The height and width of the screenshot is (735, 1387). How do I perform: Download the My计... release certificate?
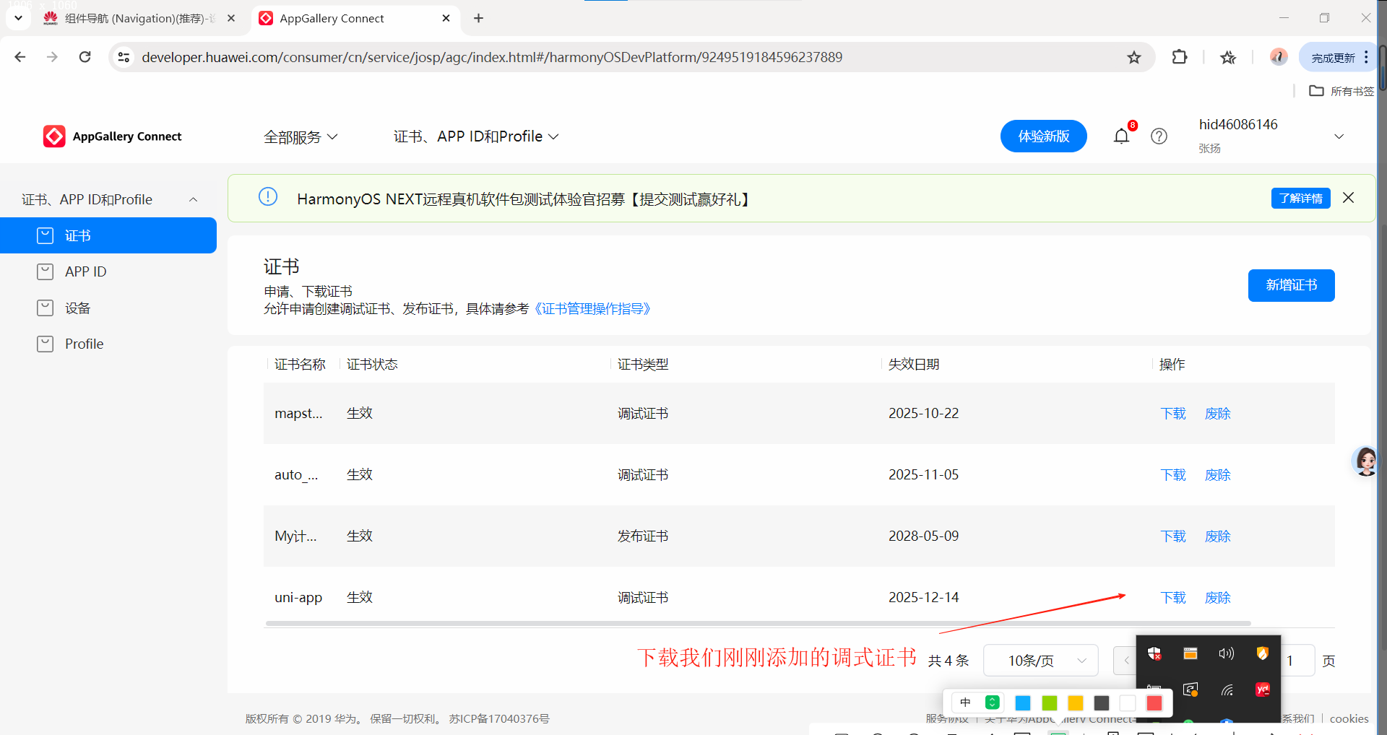tap(1173, 536)
